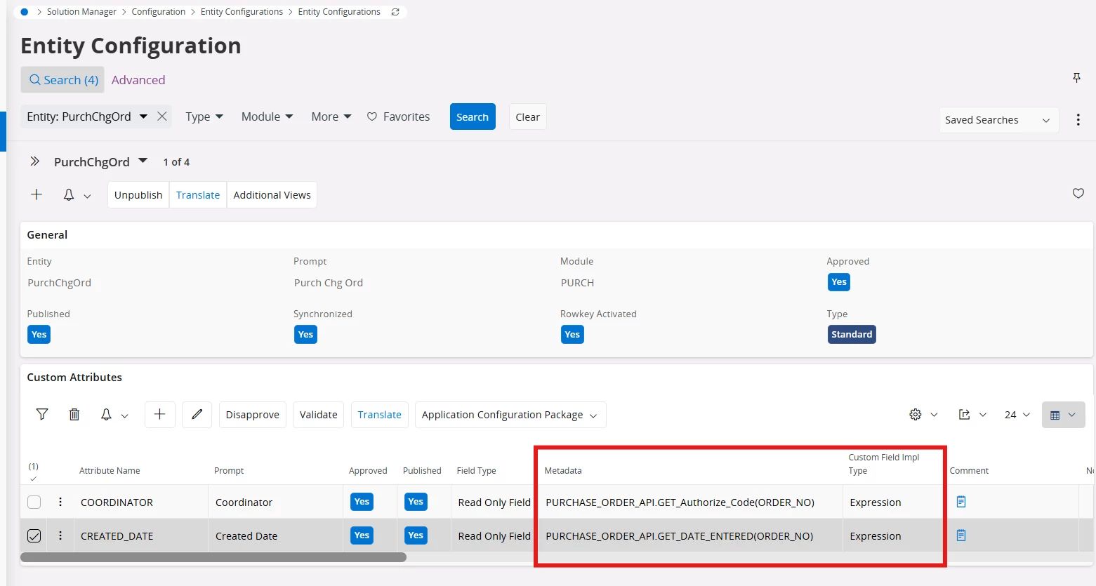Expand the Entity: PurchChgOrd filter dropdown

click(x=143, y=116)
